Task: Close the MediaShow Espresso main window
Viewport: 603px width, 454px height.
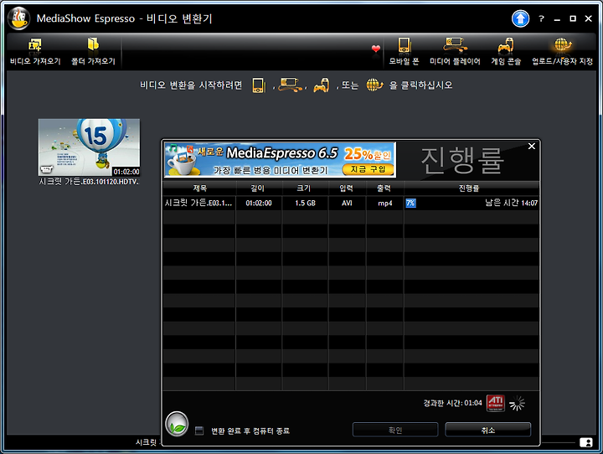Action: 589,18
